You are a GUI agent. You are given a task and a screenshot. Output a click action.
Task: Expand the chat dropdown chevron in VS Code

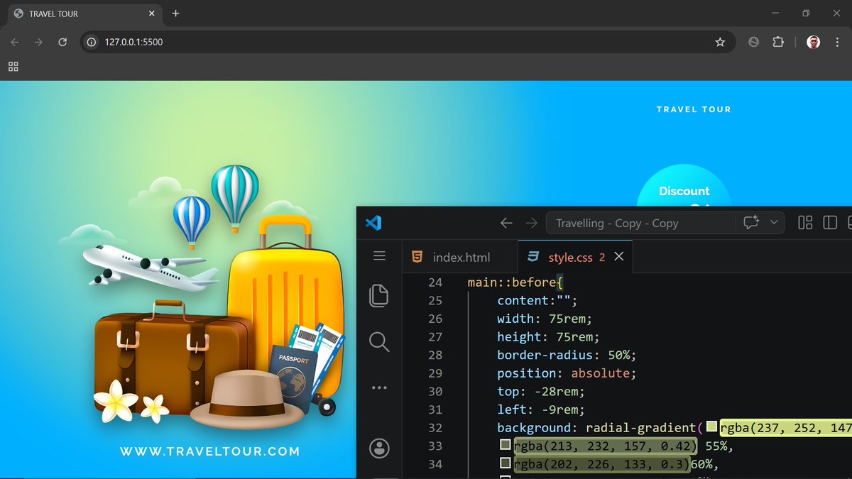point(774,223)
